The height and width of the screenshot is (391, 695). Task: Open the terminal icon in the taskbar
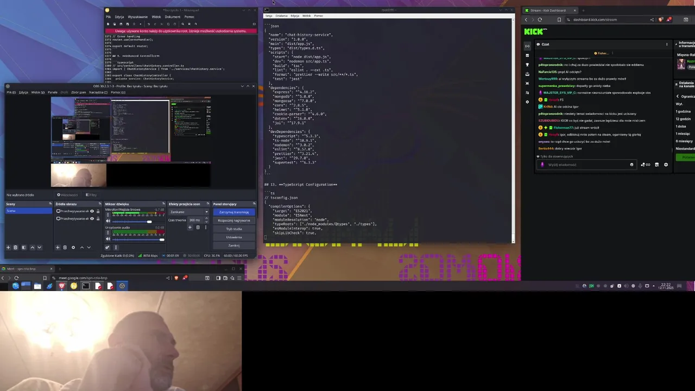(86, 286)
